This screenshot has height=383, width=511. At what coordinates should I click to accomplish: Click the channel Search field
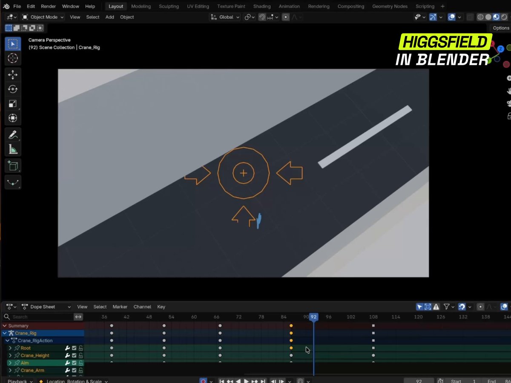[x=38, y=317]
